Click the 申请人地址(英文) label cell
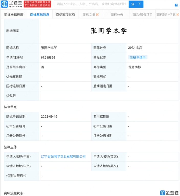180x196 pixels. 109,166
